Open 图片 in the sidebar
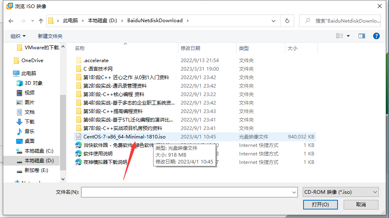The width and height of the screenshot is (389, 218). point(25,102)
